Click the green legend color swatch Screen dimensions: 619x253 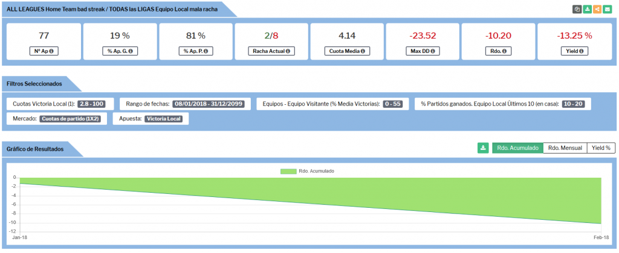288,171
